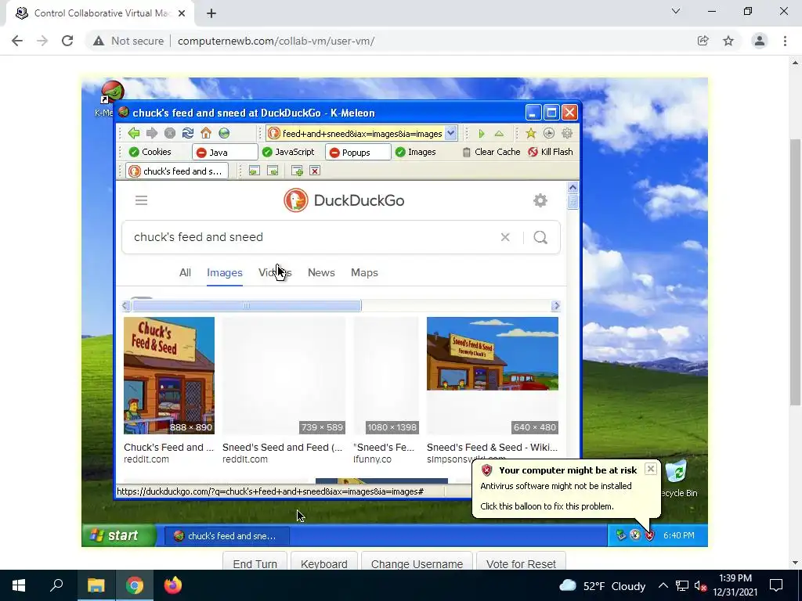Click 'Sneed's Feed & Seed - Wiki...' title
Screen dimensions: 802x601
[x=492, y=448]
